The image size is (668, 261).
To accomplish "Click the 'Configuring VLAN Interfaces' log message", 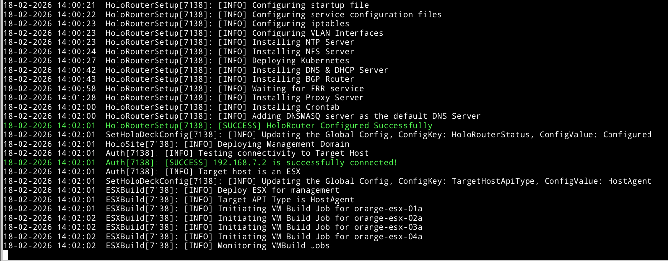I will pos(317,33).
